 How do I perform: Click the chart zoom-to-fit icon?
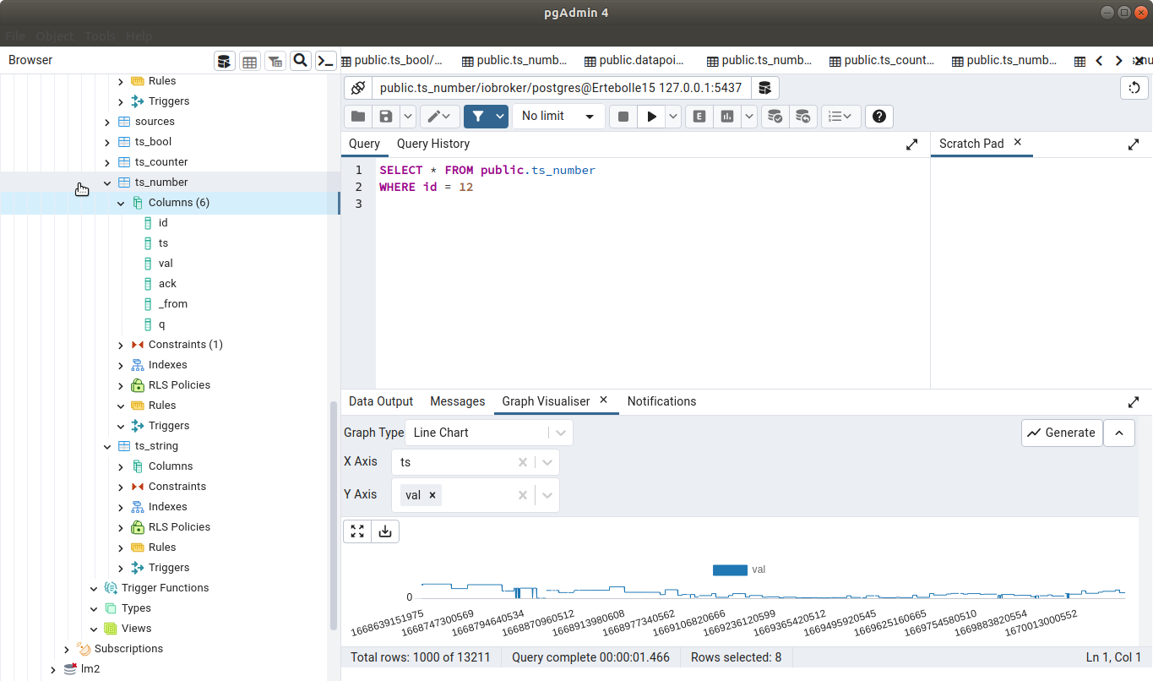coord(357,531)
